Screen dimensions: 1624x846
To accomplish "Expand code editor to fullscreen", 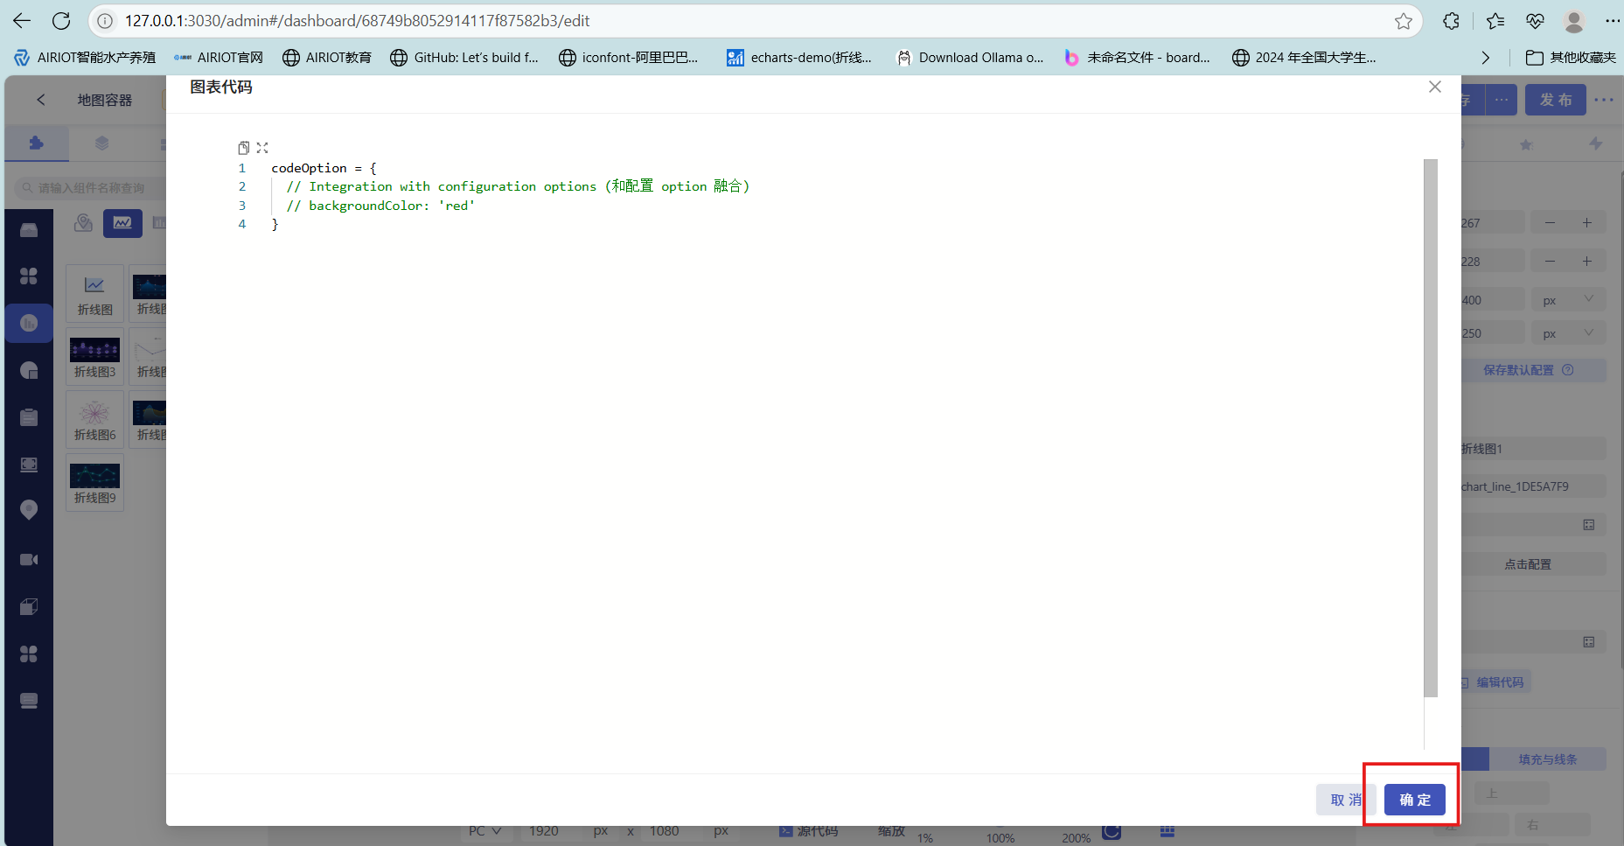I will pos(262,148).
